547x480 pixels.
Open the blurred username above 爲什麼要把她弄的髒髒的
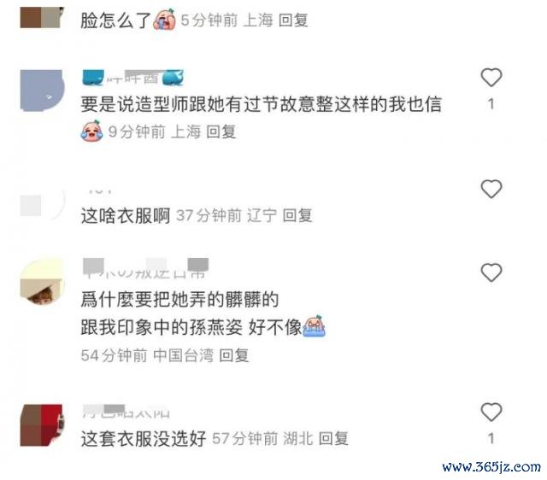[145, 268]
